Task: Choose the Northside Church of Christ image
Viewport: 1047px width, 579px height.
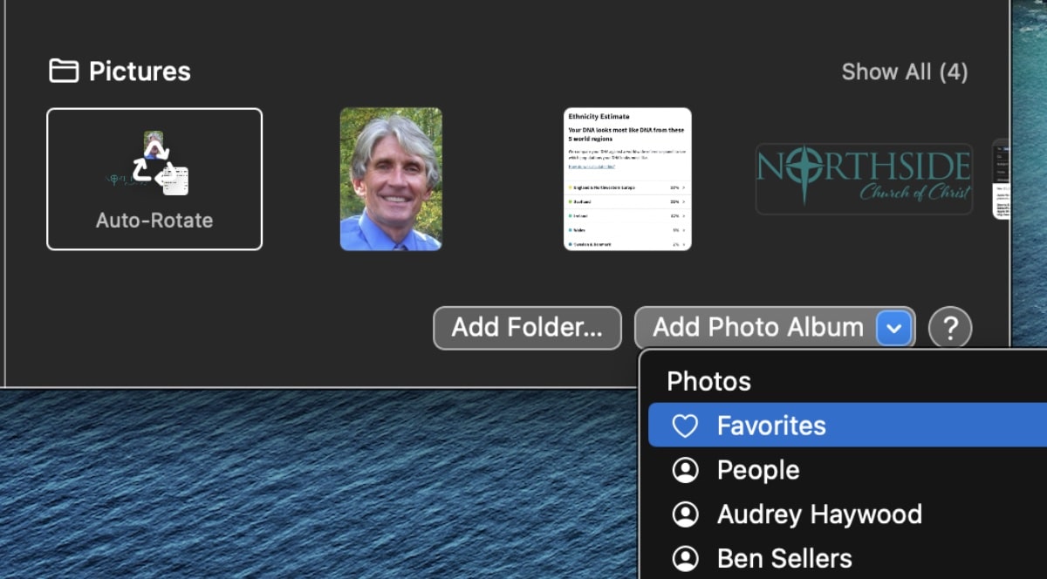Action: pyautogui.click(x=863, y=179)
